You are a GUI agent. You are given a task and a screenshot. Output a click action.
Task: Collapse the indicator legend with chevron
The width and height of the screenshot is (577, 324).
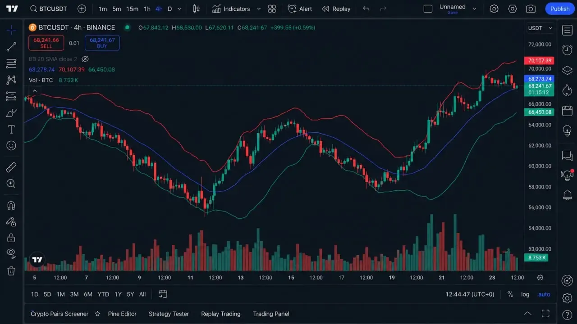(35, 90)
